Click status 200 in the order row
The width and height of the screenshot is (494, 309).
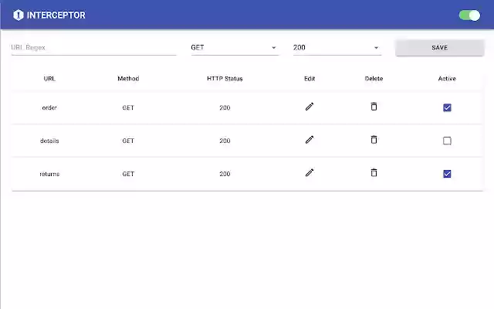225,107
